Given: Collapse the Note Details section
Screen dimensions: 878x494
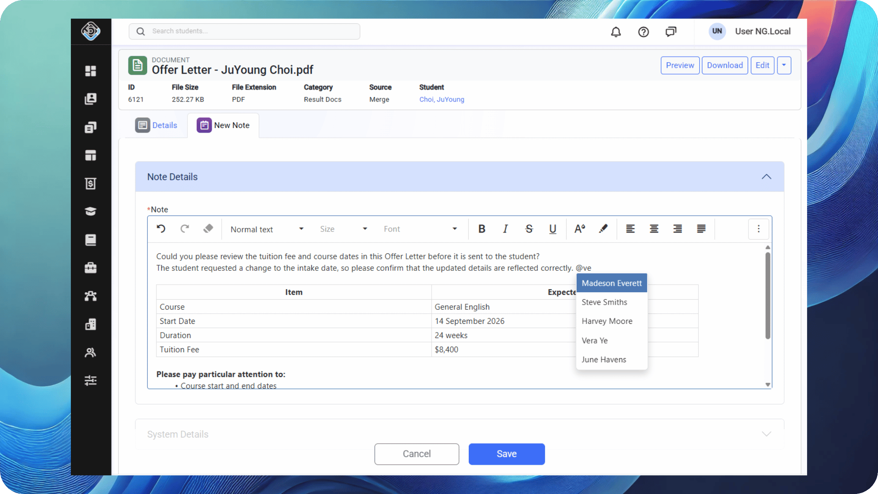Looking at the screenshot, I should pos(766,177).
